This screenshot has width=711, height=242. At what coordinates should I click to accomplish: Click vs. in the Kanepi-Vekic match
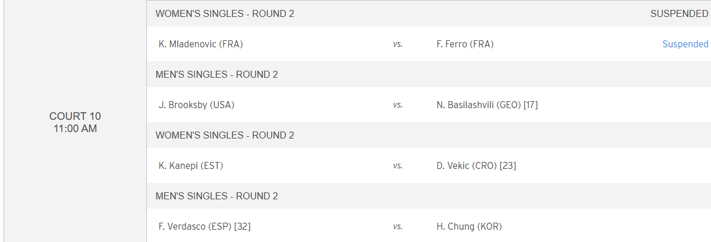click(397, 165)
